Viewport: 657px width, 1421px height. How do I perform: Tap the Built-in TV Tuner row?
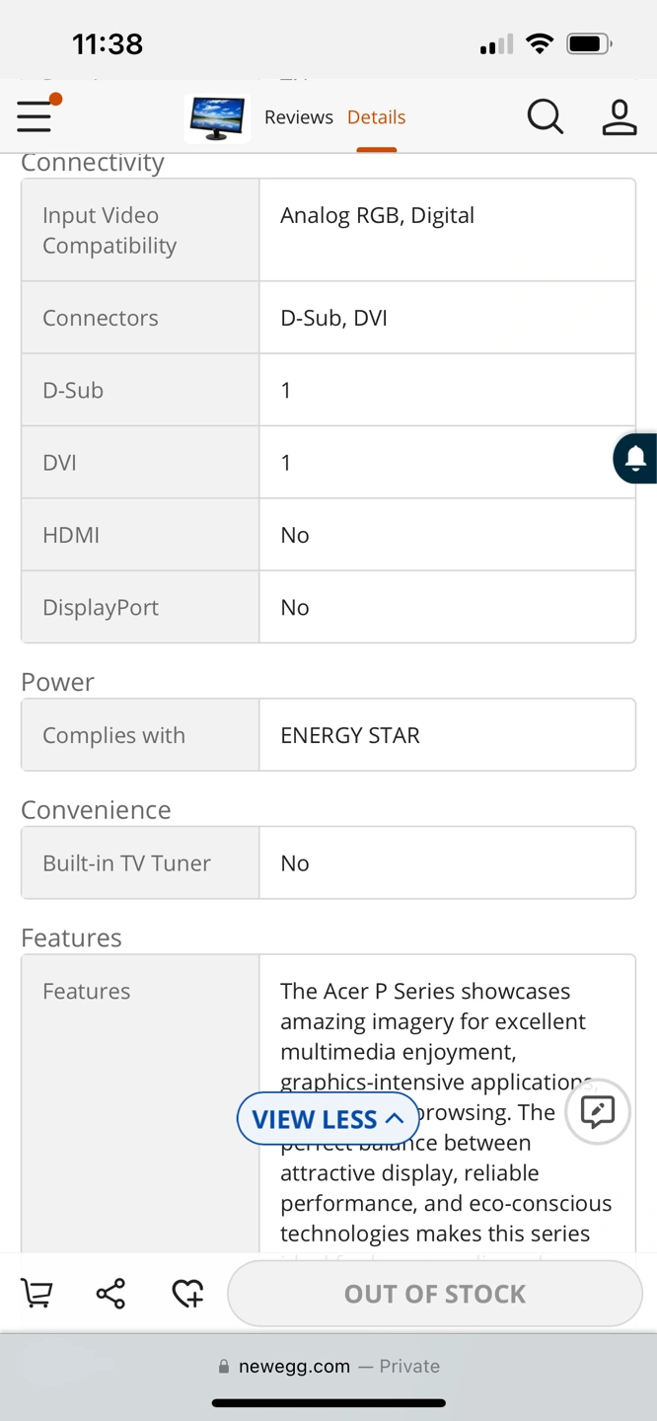(x=328, y=862)
